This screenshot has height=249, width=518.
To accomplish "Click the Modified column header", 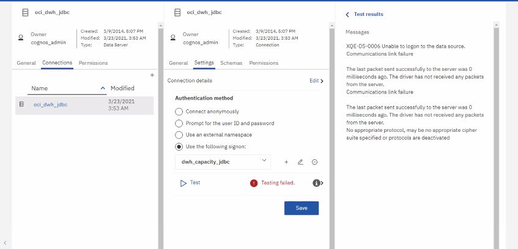I will (122, 88).
